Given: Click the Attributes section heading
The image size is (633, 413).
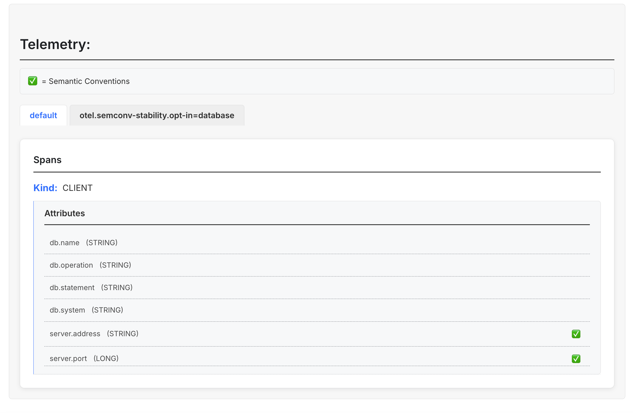Looking at the screenshot, I should pyautogui.click(x=64, y=213).
